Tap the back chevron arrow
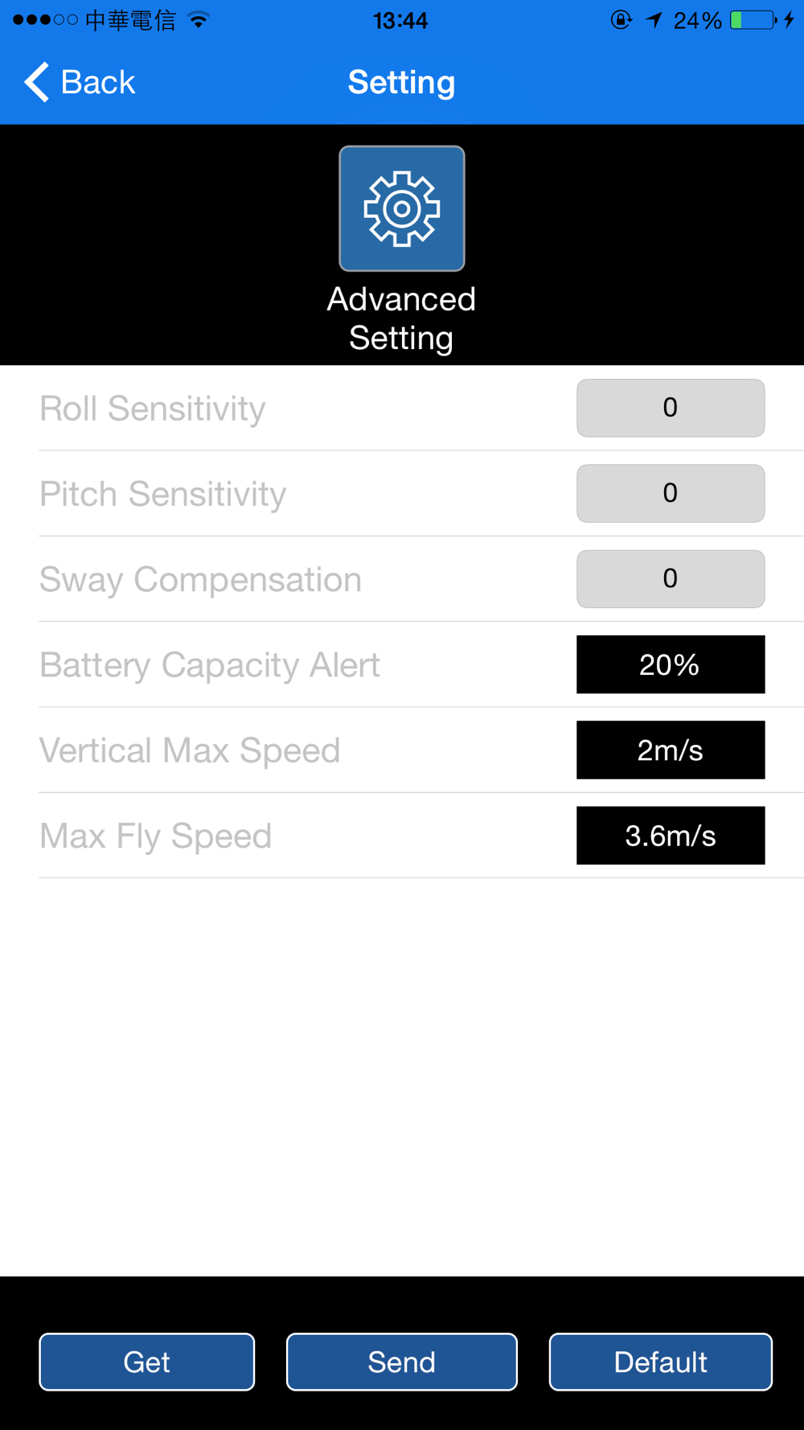 [x=36, y=82]
